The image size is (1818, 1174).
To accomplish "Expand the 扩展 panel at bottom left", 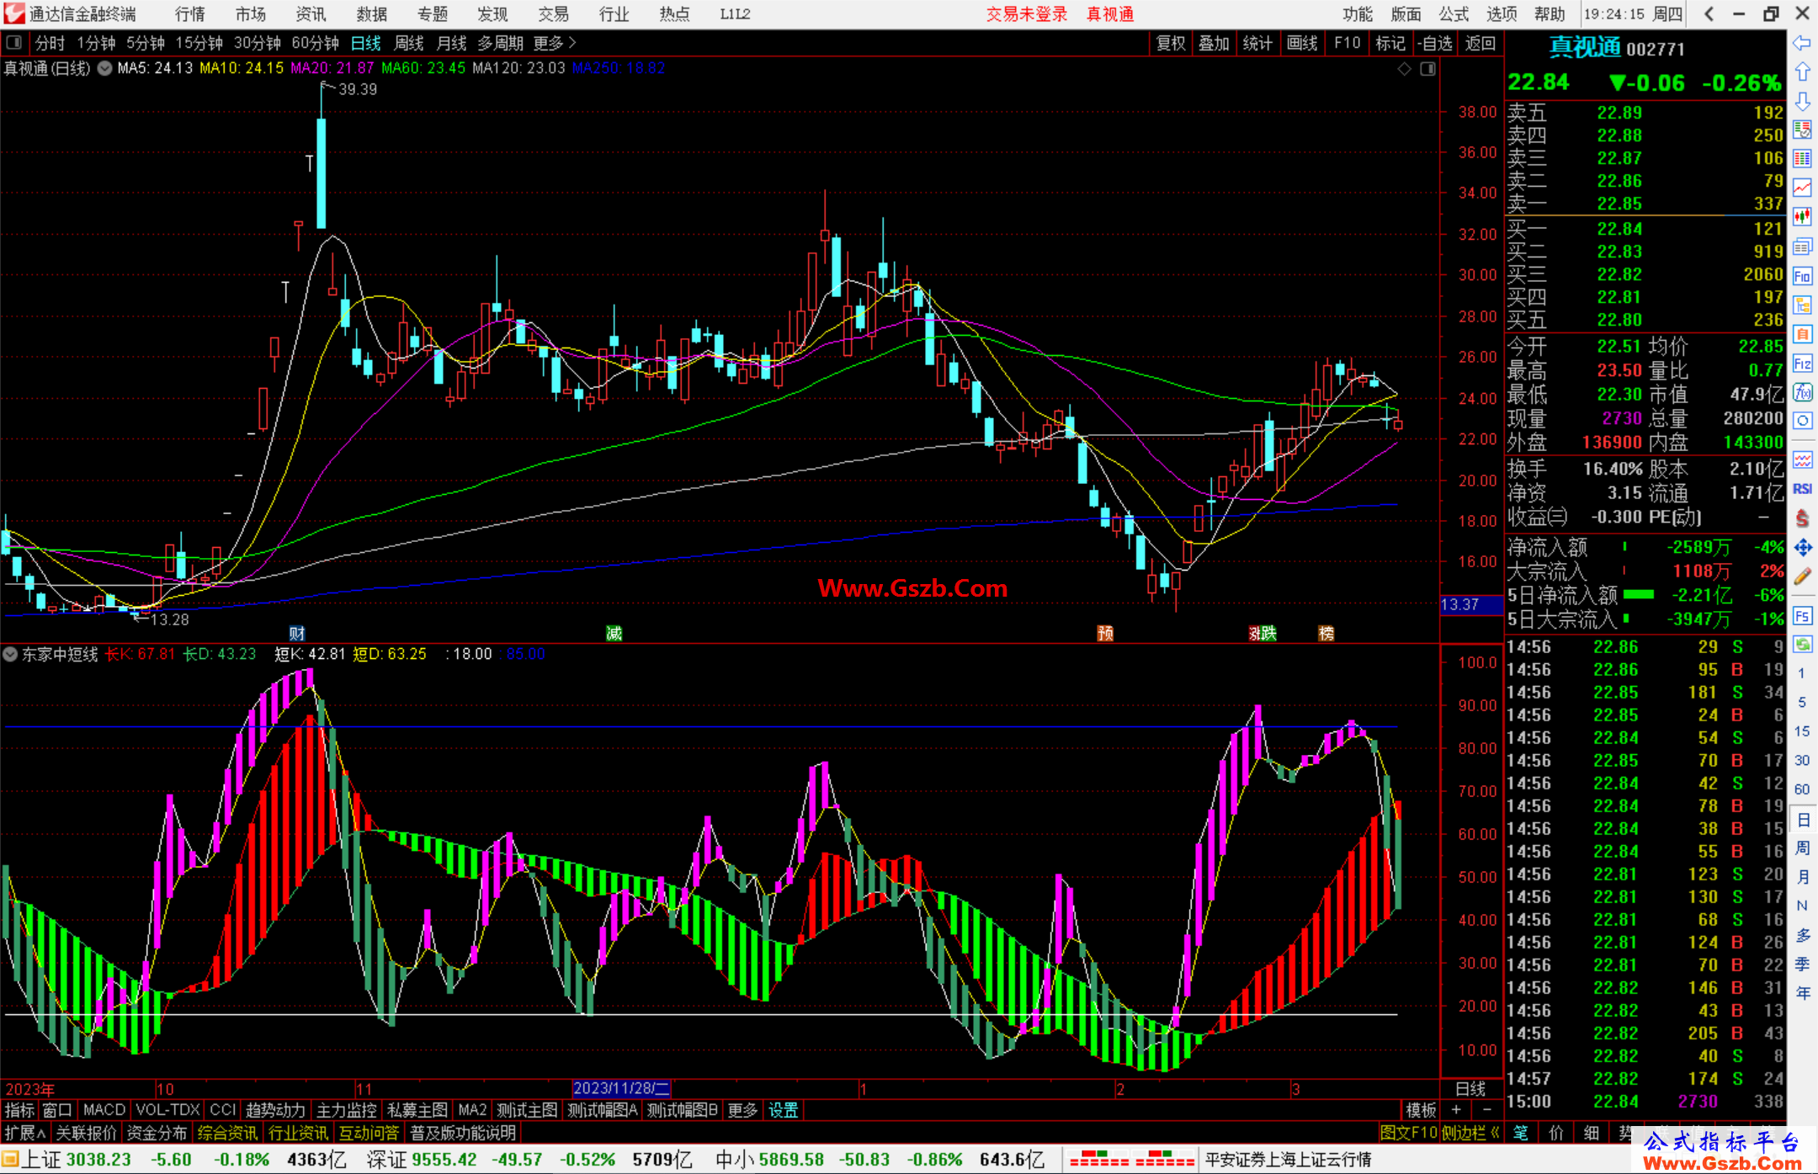I will [x=25, y=1133].
